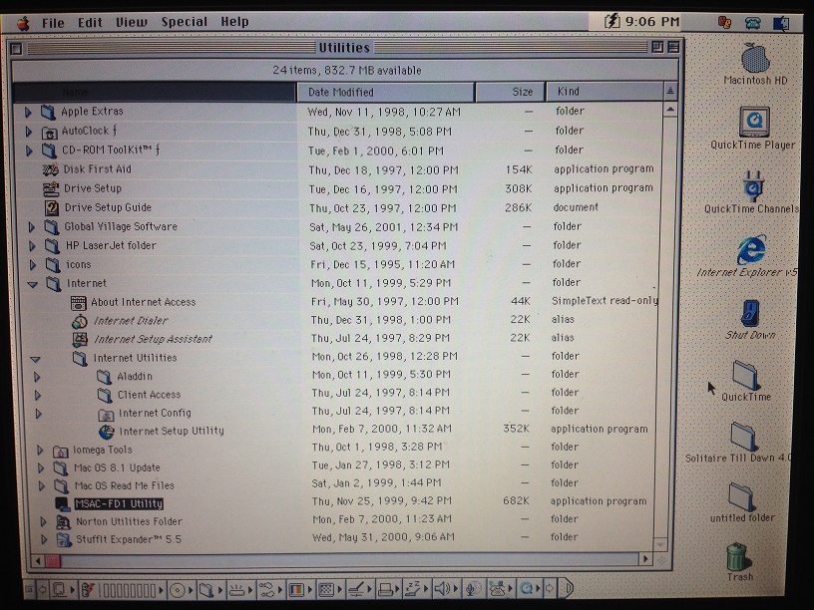The height and width of the screenshot is (610, 814).
Task: Sort the list by Size column header
Action: tap(510, 92)
